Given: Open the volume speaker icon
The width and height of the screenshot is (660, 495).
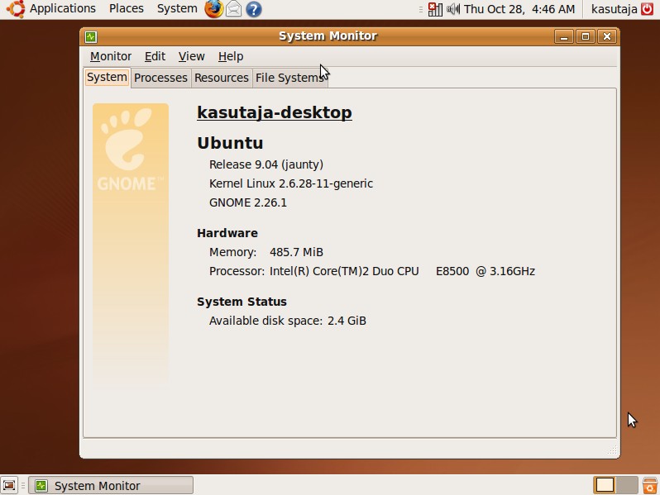Looking at the screenshot, I should [x=453, y=9].
